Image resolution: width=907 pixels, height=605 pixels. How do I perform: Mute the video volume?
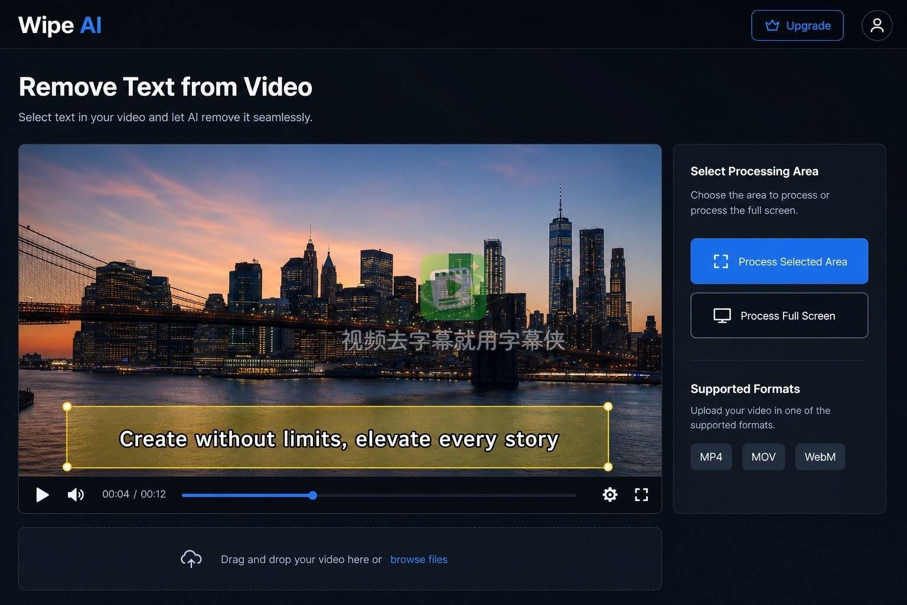(x=76, y=495)
